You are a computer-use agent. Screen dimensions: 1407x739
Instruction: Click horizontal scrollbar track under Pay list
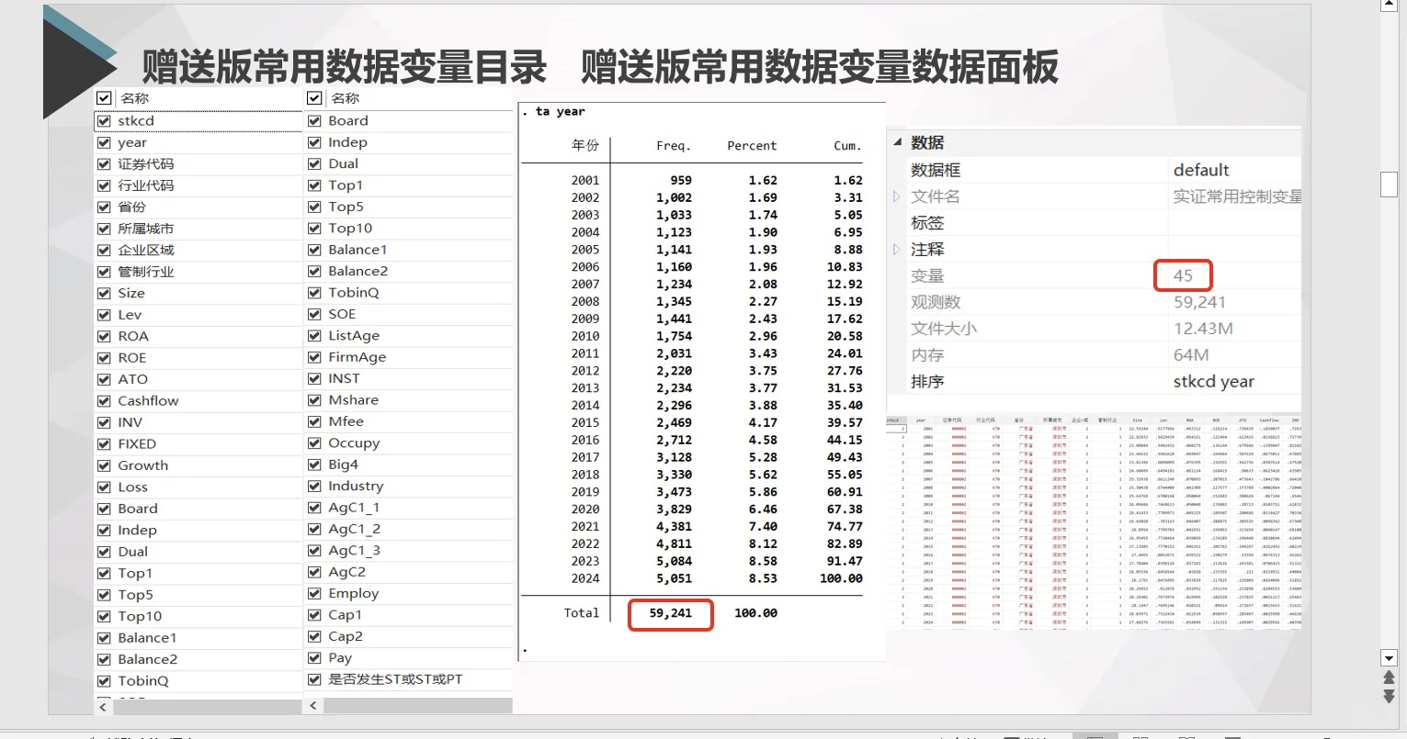tap(417, 706)
